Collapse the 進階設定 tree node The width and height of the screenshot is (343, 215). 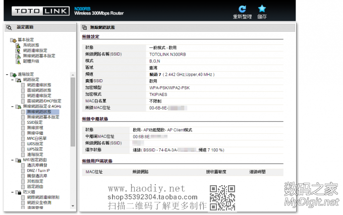pos(7,74)
